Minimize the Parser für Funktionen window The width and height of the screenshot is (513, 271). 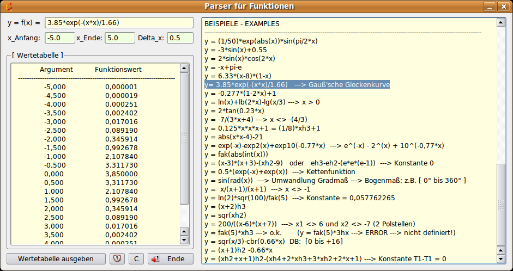489,7
